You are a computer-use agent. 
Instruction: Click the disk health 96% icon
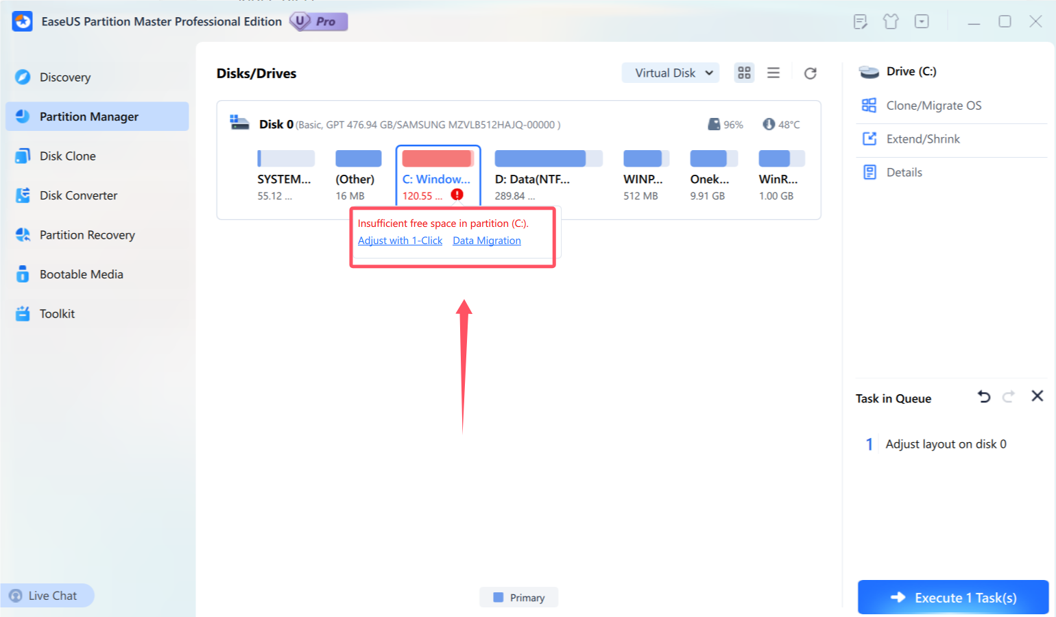pyautogui.click(x=714, y=124)
